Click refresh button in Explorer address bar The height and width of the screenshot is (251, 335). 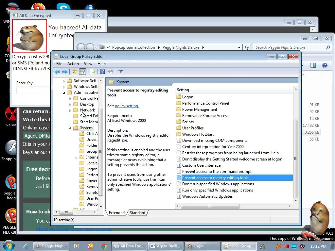click(247, 47)
